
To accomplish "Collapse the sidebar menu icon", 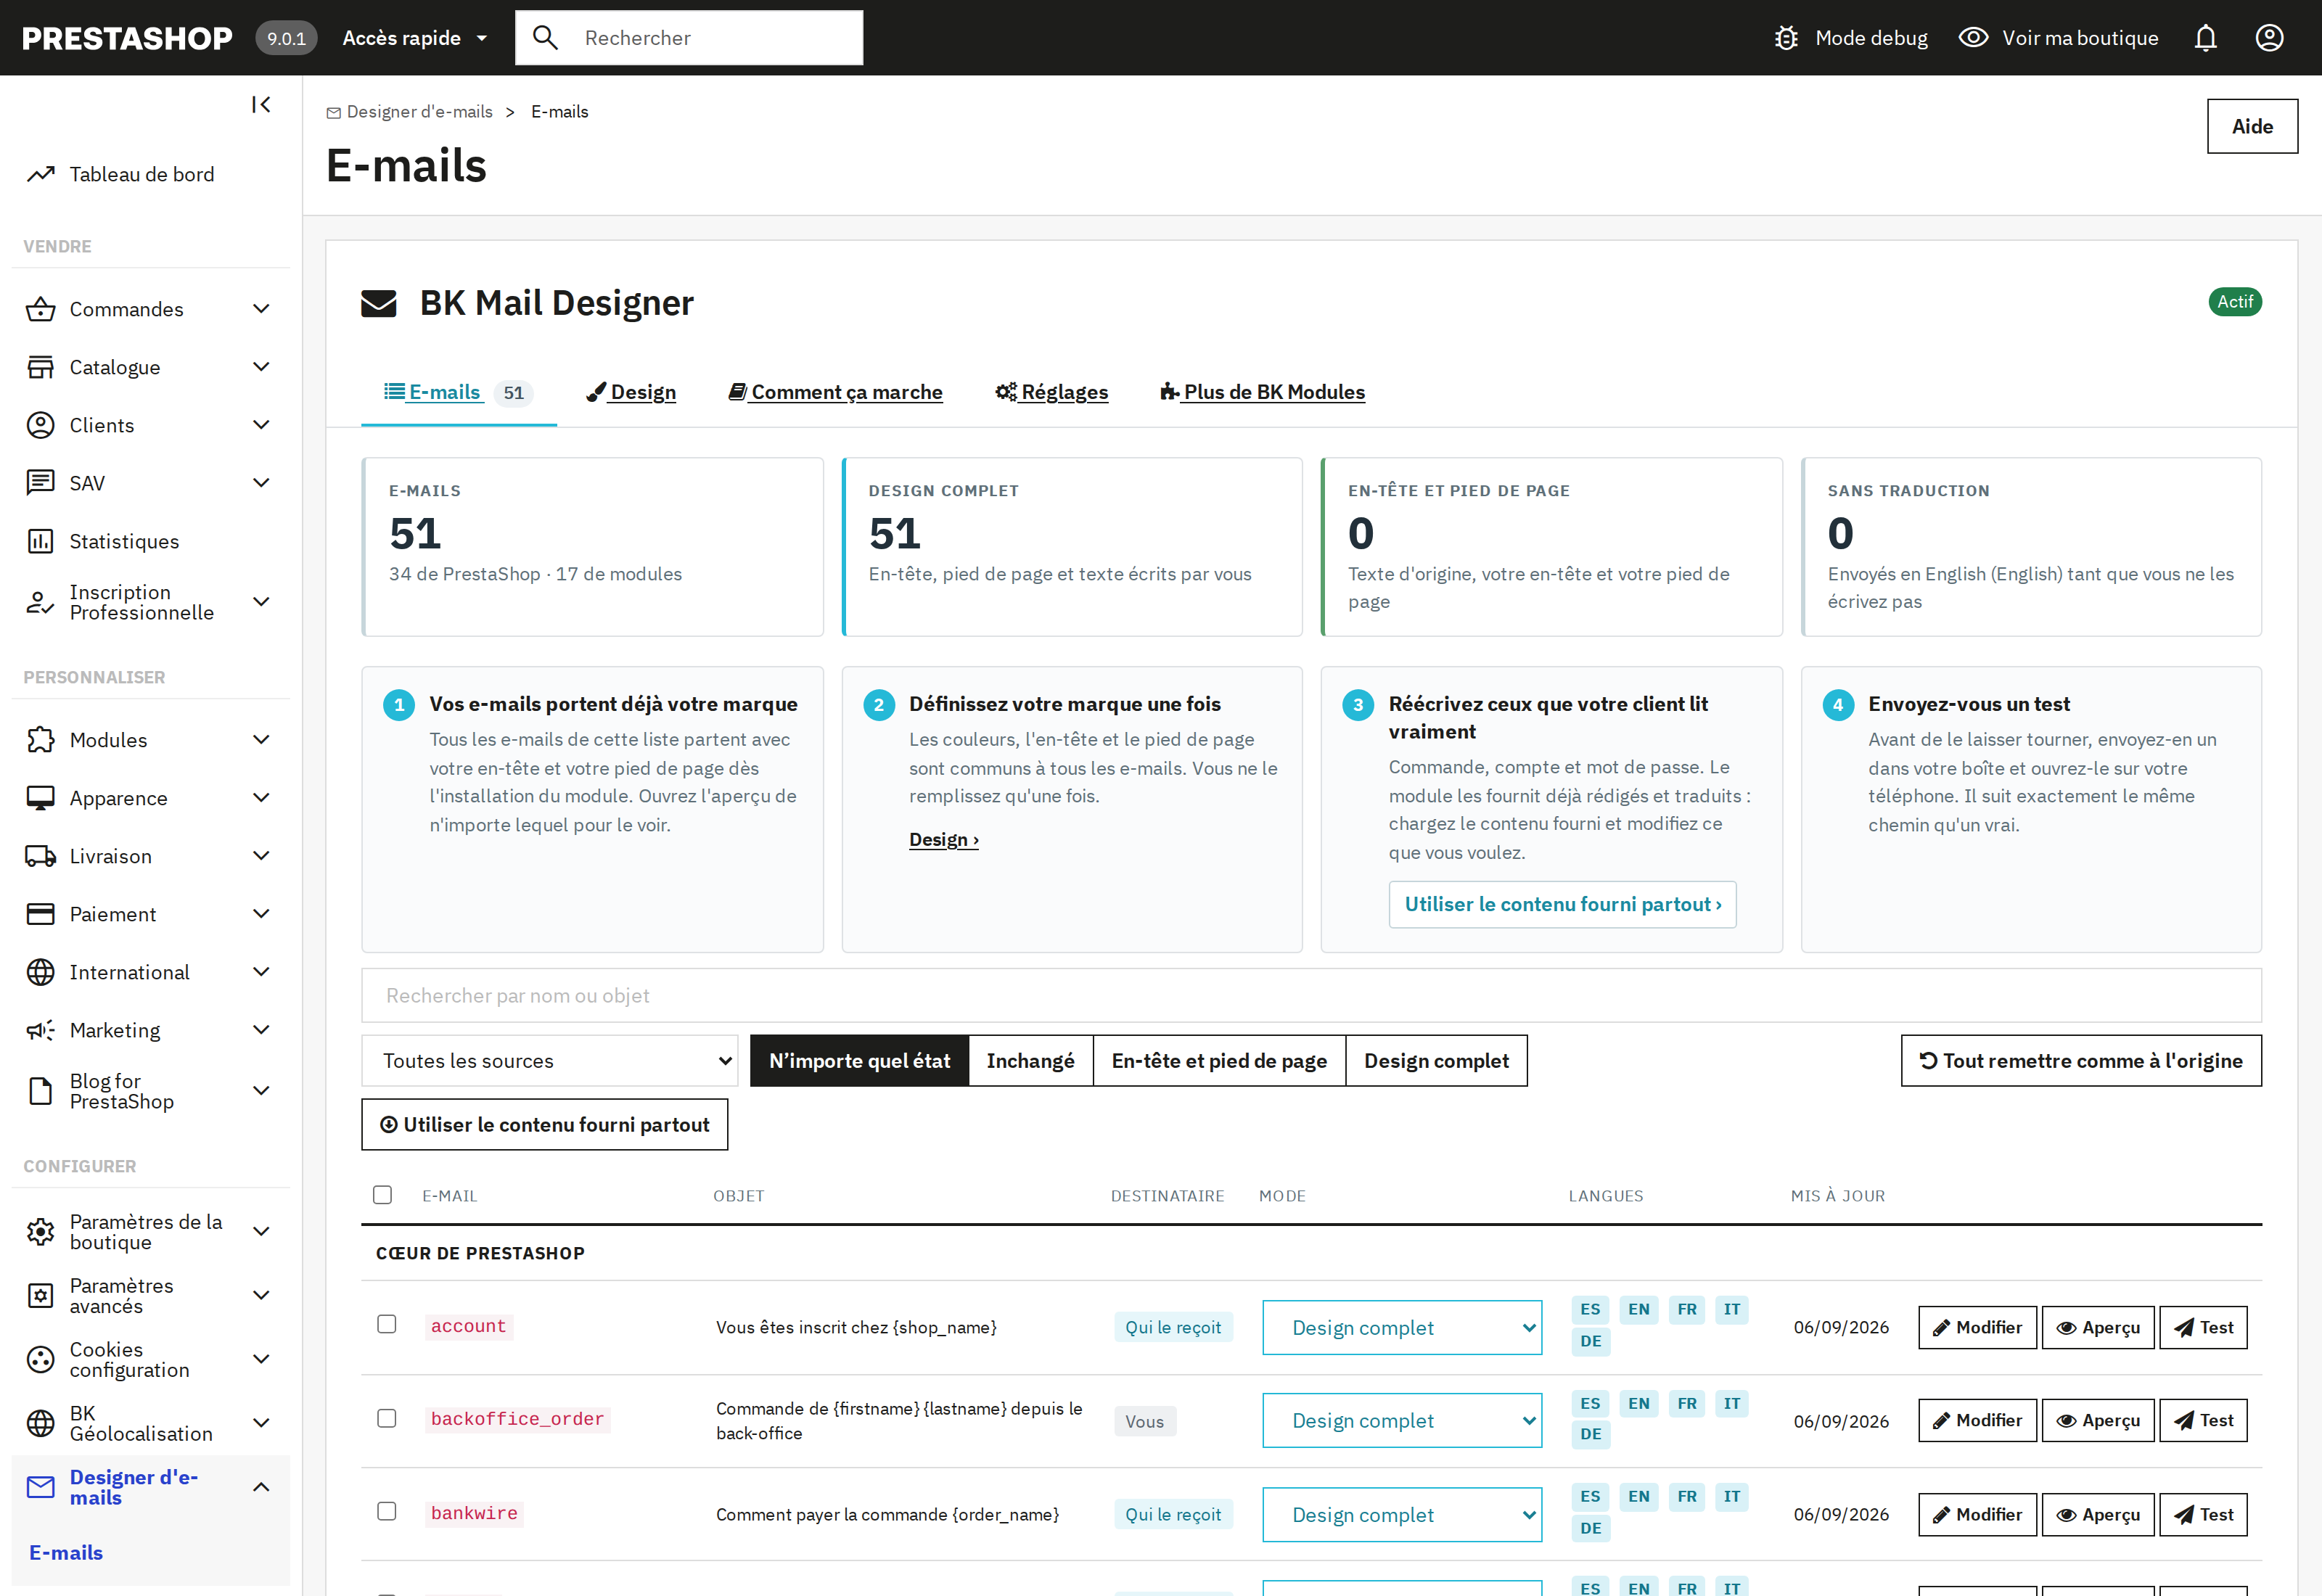I will tap(261, 104).
